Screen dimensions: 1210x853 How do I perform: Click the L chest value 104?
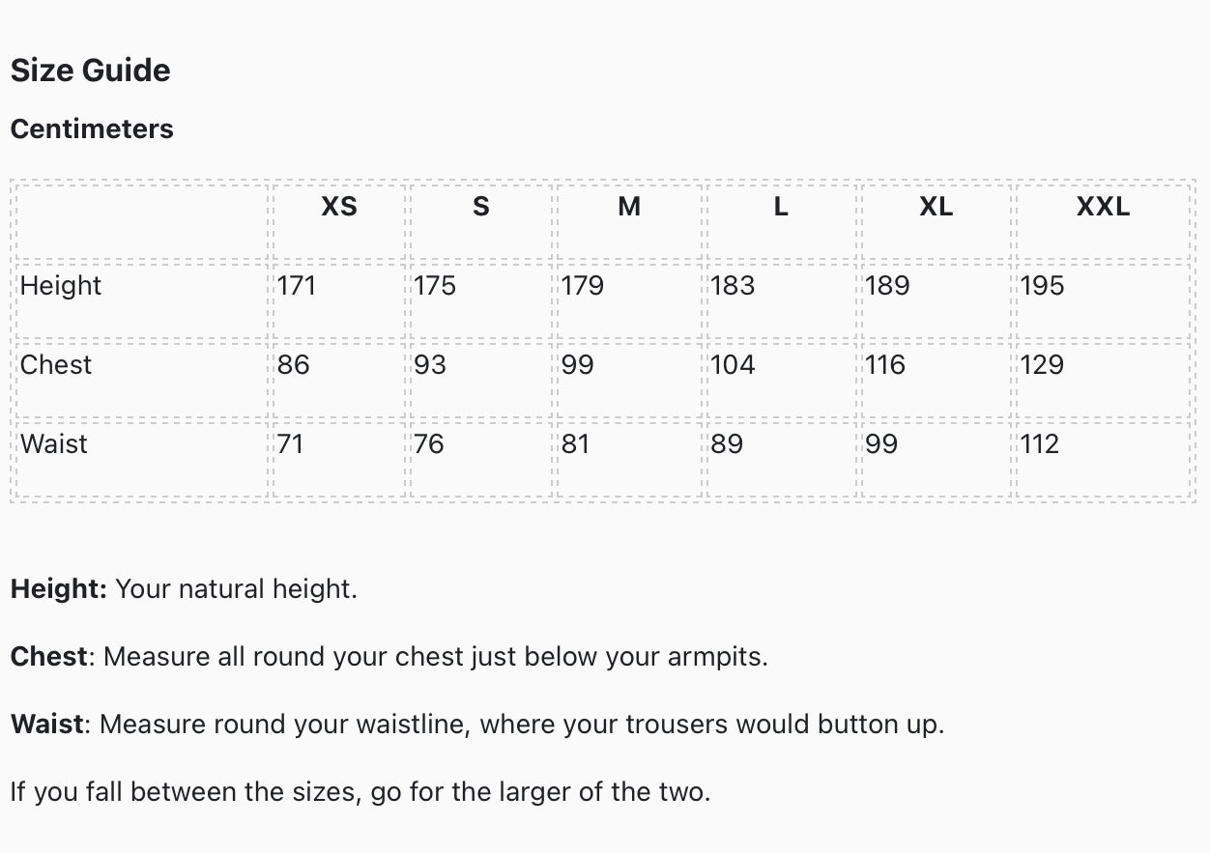[733, 365]
